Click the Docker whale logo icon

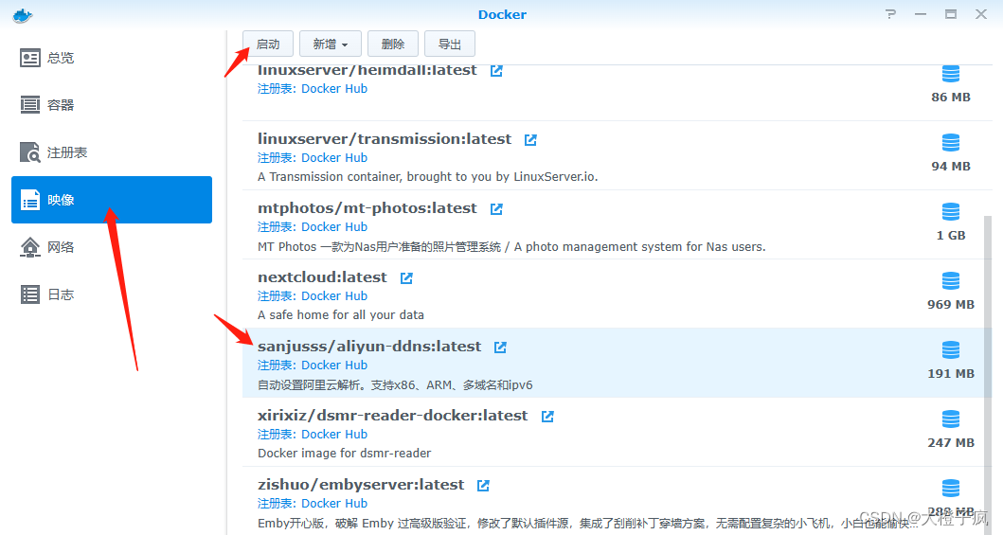[x=23, y=15]
